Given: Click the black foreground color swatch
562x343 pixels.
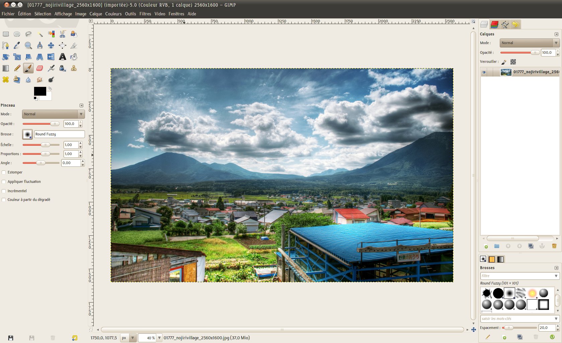Looking at the screenshot, I should tap(39, 91).
